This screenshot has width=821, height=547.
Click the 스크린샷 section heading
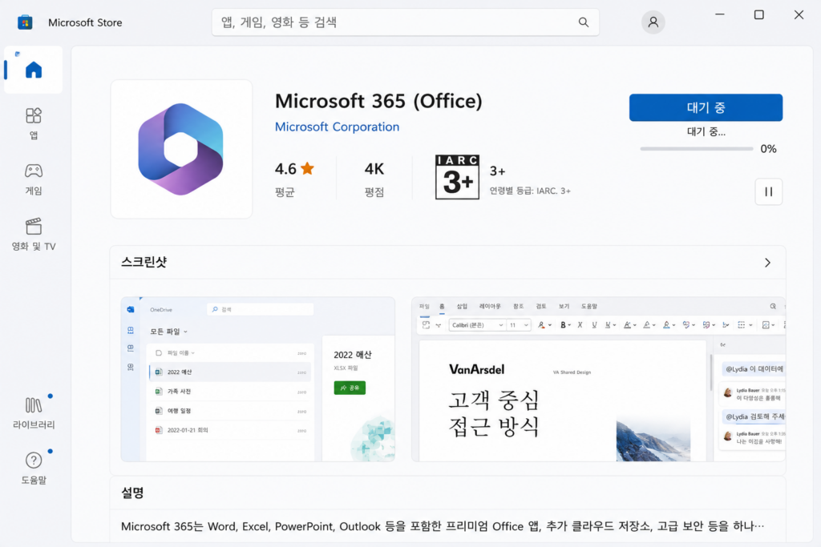pyautogui.click(x=144, y=262)
